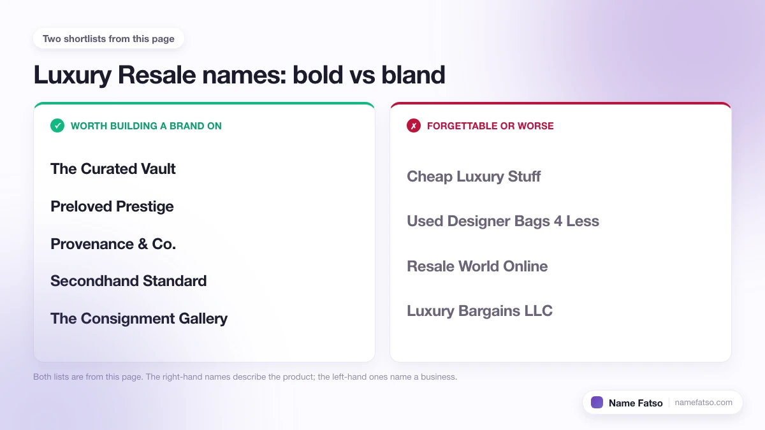The width and height of the screenshot is (765, 430).
Task: Click the purple Name Fatso logo square
Action: pyautogui.click(x=597, y=403)
